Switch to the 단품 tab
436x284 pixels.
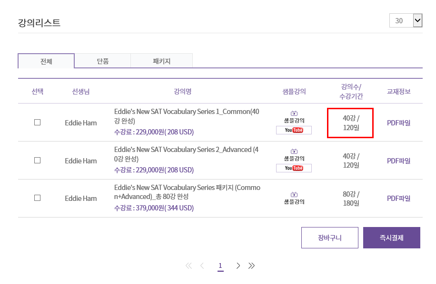103,61
